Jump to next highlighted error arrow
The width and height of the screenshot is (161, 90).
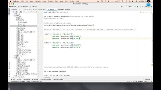(152, 12)
